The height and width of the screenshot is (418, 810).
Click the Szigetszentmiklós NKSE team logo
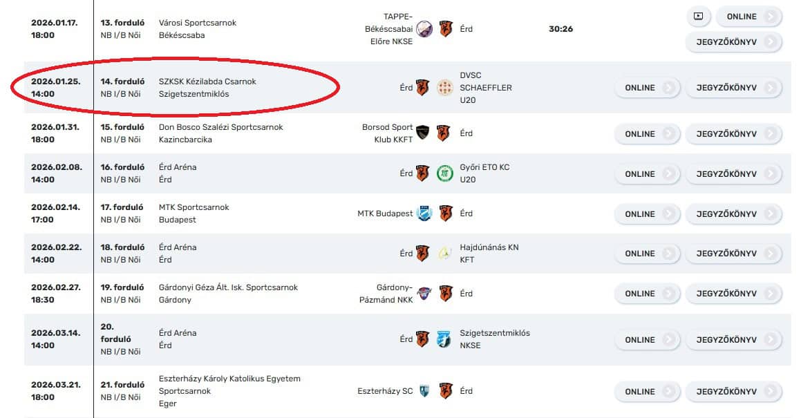tap(444, 339)
